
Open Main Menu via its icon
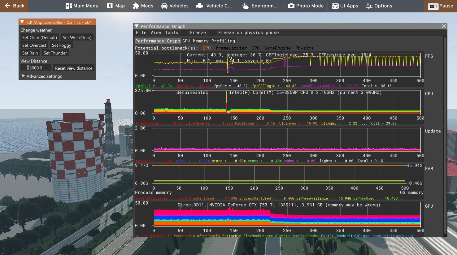(69, 6)
